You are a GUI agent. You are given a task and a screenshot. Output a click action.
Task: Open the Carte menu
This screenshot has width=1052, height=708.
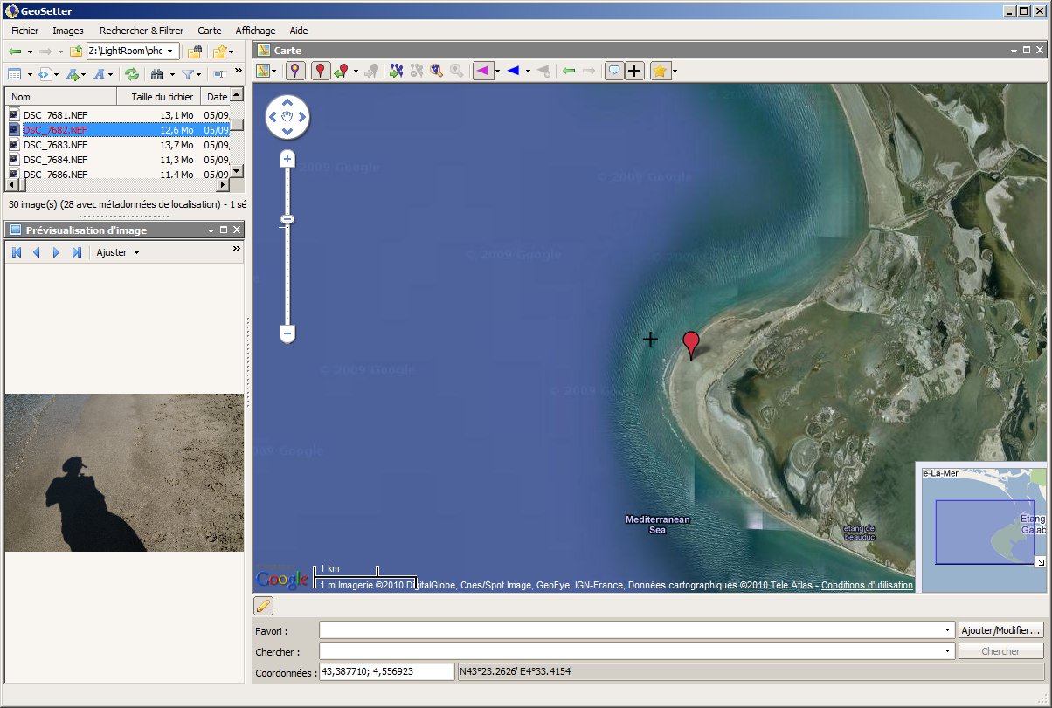pos(209,31)
